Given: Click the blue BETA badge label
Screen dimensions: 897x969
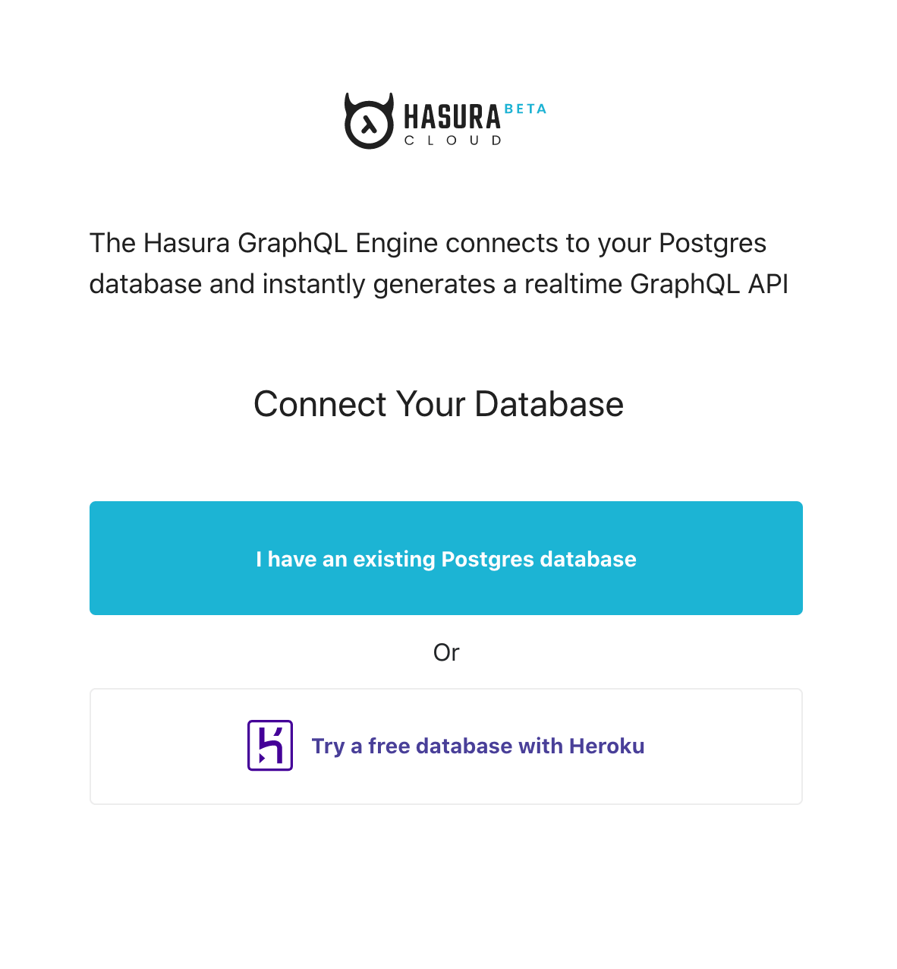Looking at the screenshot, I should [x=525, y=109].
